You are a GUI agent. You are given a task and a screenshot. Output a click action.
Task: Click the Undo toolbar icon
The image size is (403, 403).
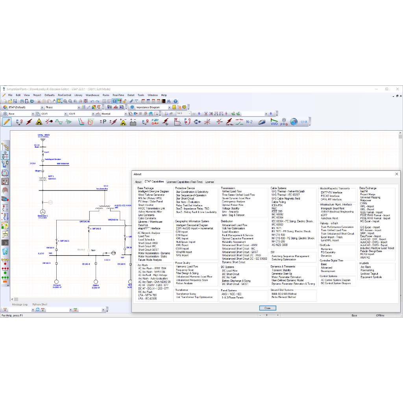[x=92, y=101]
